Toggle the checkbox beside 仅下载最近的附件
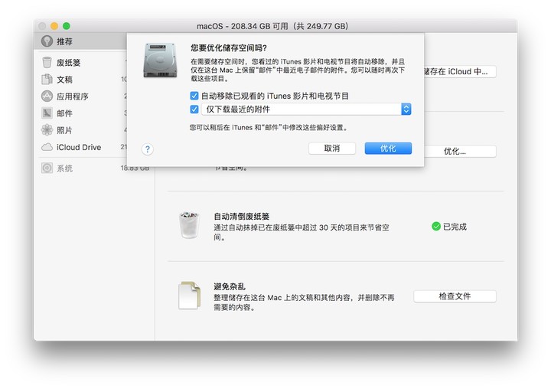This screenshot has height=389, width=551. point(194,110)
